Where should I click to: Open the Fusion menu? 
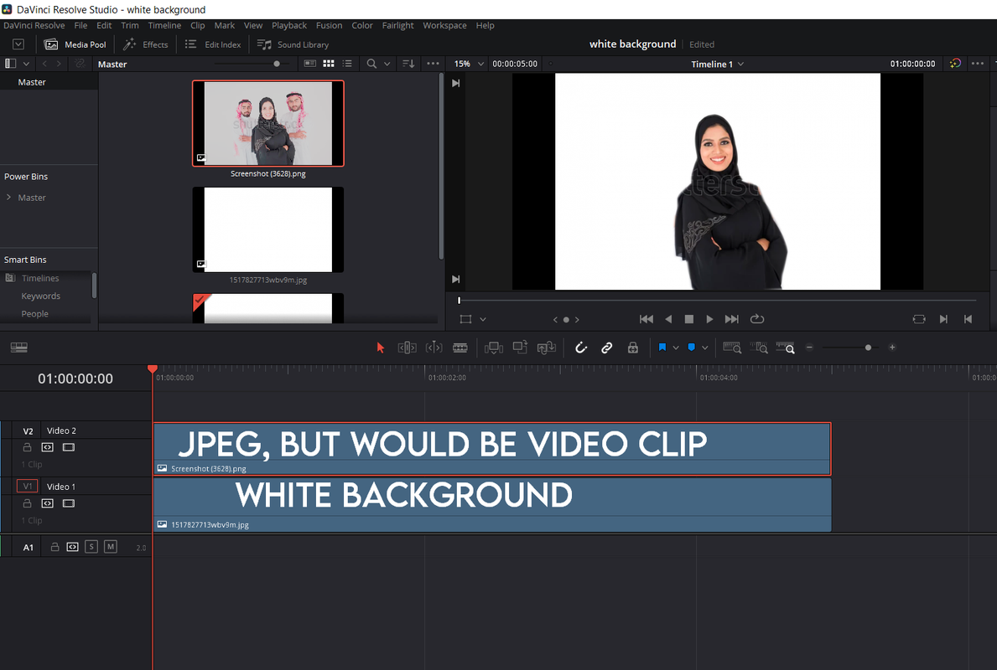[x=329, y=25]
